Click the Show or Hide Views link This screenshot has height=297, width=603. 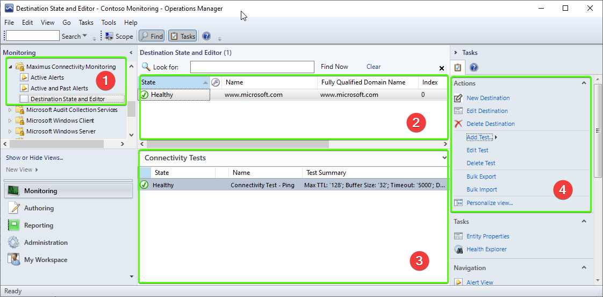34,158
